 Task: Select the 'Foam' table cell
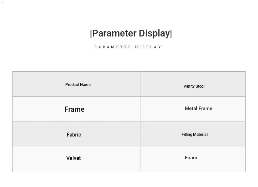pos(191,158)
